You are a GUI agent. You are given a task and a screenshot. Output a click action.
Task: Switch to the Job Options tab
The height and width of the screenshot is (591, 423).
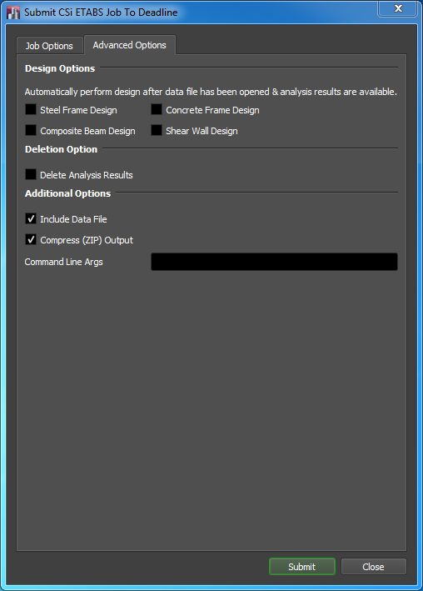[x=49, y=46]
